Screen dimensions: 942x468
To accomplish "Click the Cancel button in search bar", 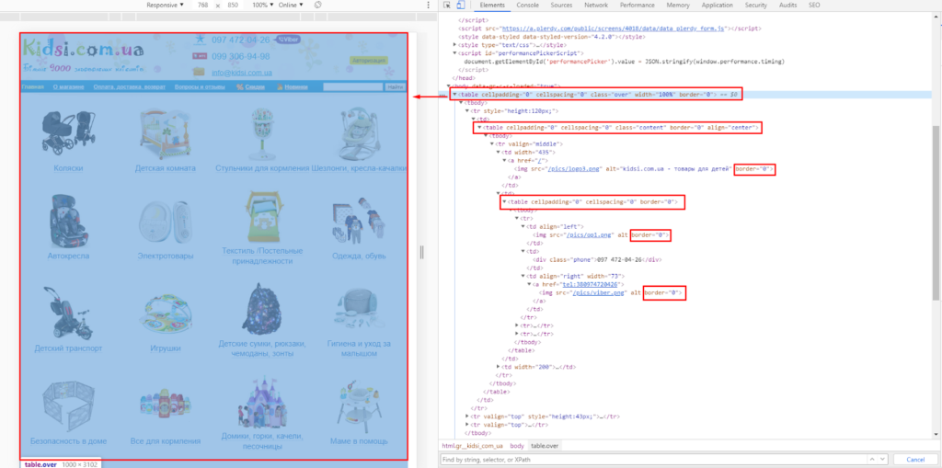I will tap(914, 459).
